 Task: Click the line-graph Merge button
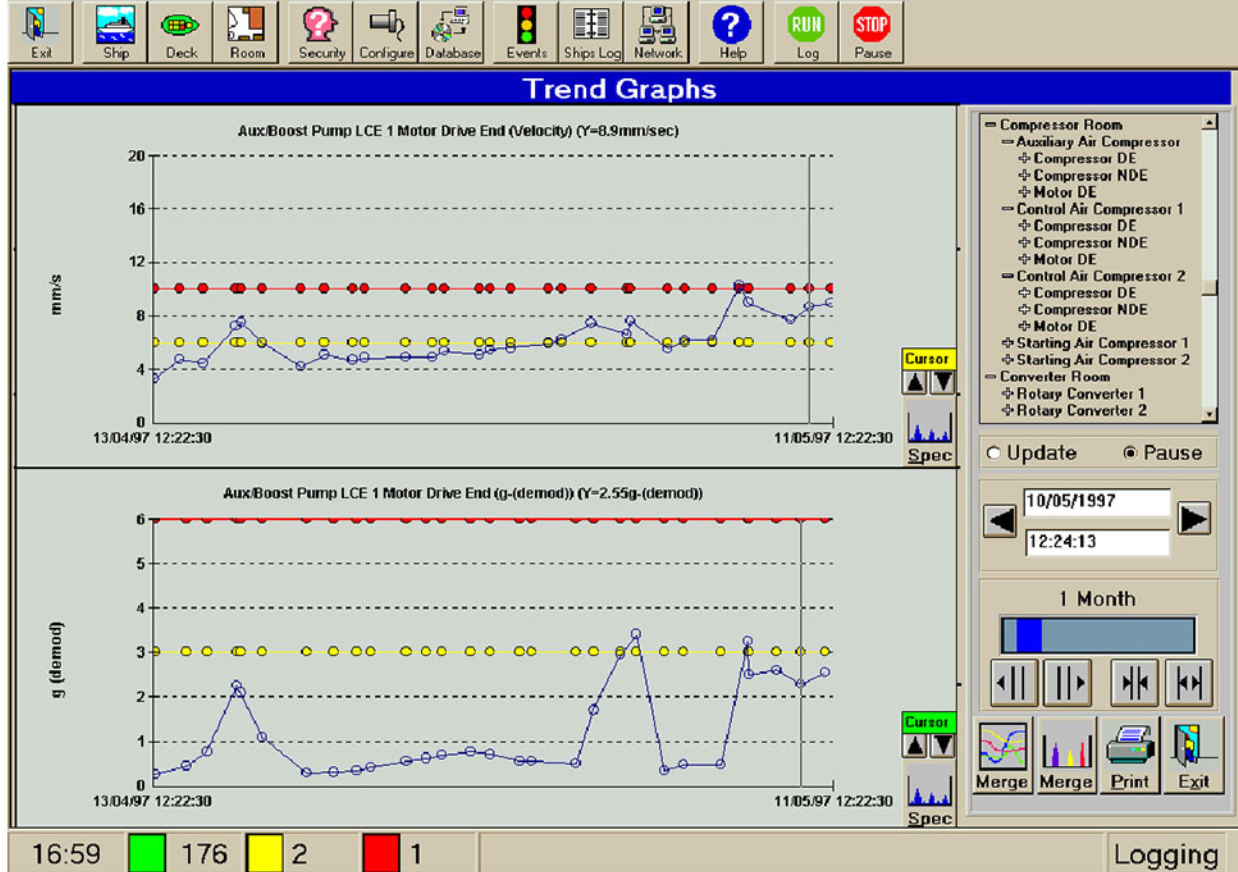(x=1002, y=755)
